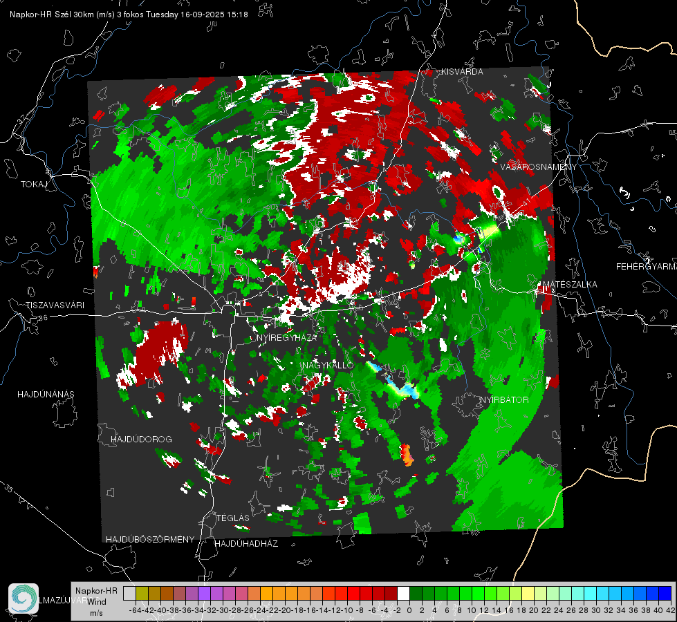Click the orange radar echo south of Nyírbátor

tap(407, 455)
